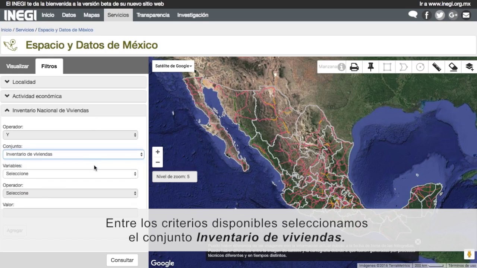Click the Manzana search field

pyautogui.click(x=328, y=67)
